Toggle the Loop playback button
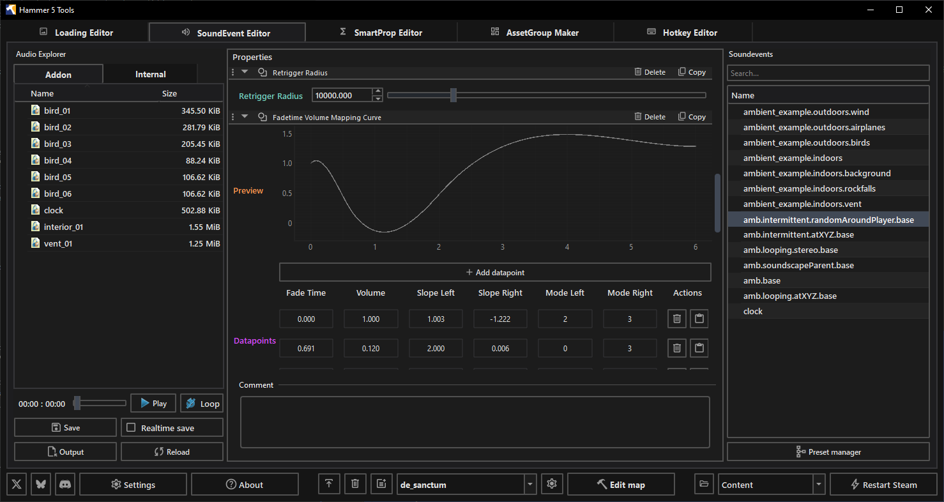The height and width of the screenshot is (502, 944). tap(201, 403)
